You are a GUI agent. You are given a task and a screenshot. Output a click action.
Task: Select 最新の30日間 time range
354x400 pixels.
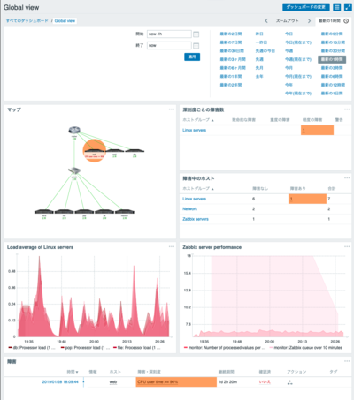[x=232, y=51]
